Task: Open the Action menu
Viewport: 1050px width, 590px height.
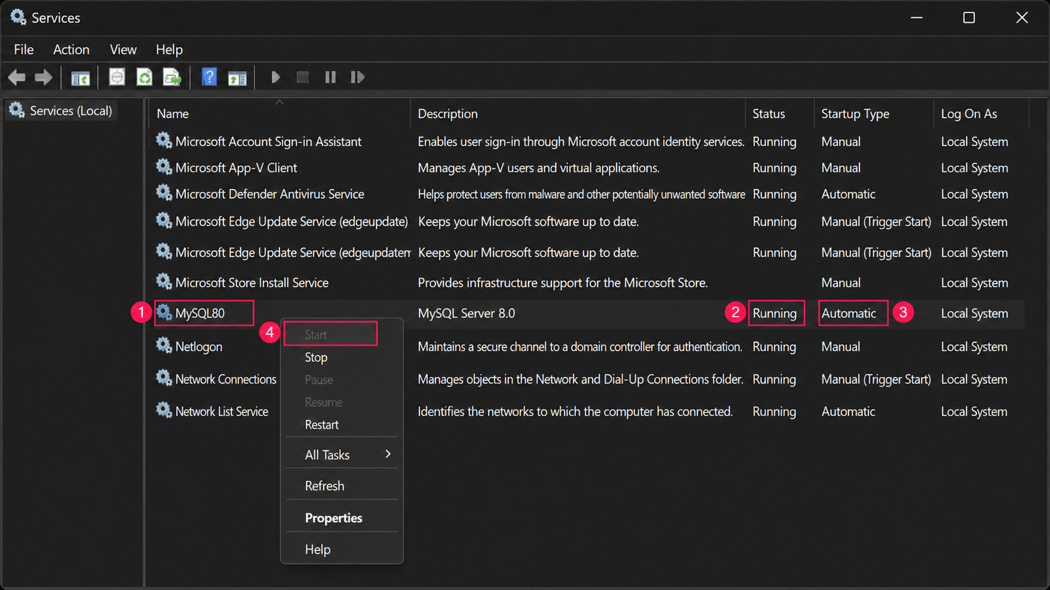Action: pyautogui.click(x=71, y=50)
